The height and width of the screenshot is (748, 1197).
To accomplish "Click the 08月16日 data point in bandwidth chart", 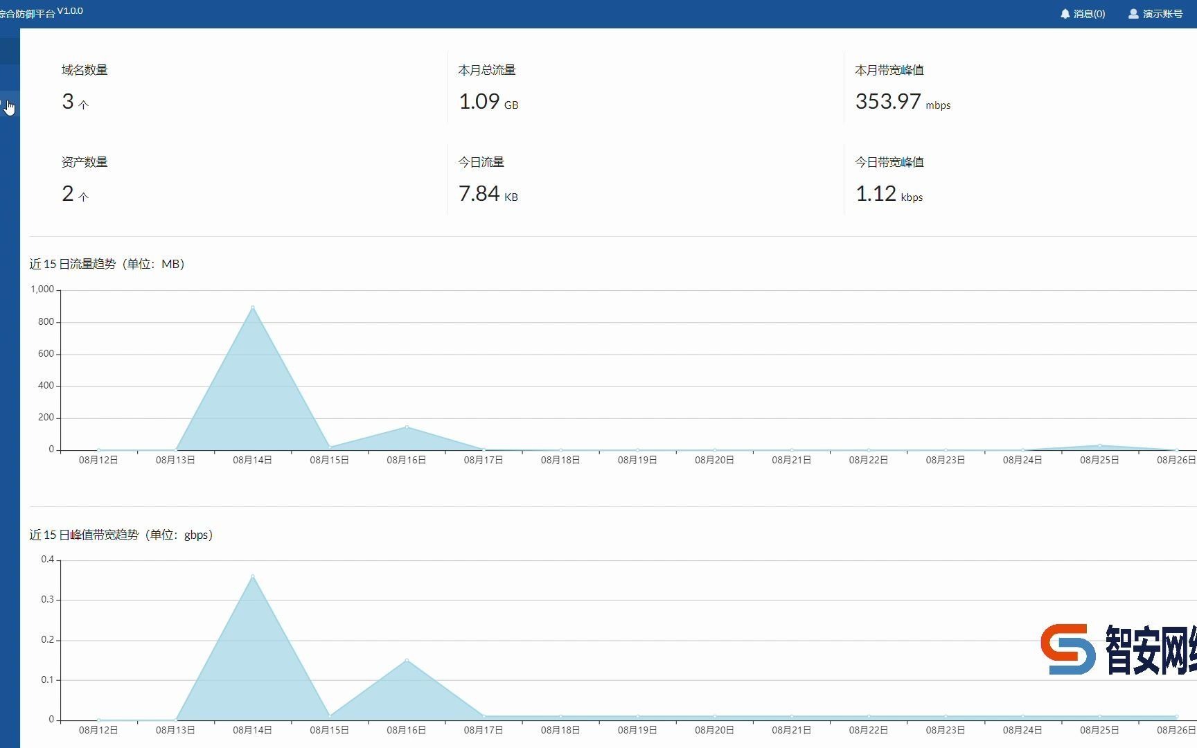I will 407,661.
